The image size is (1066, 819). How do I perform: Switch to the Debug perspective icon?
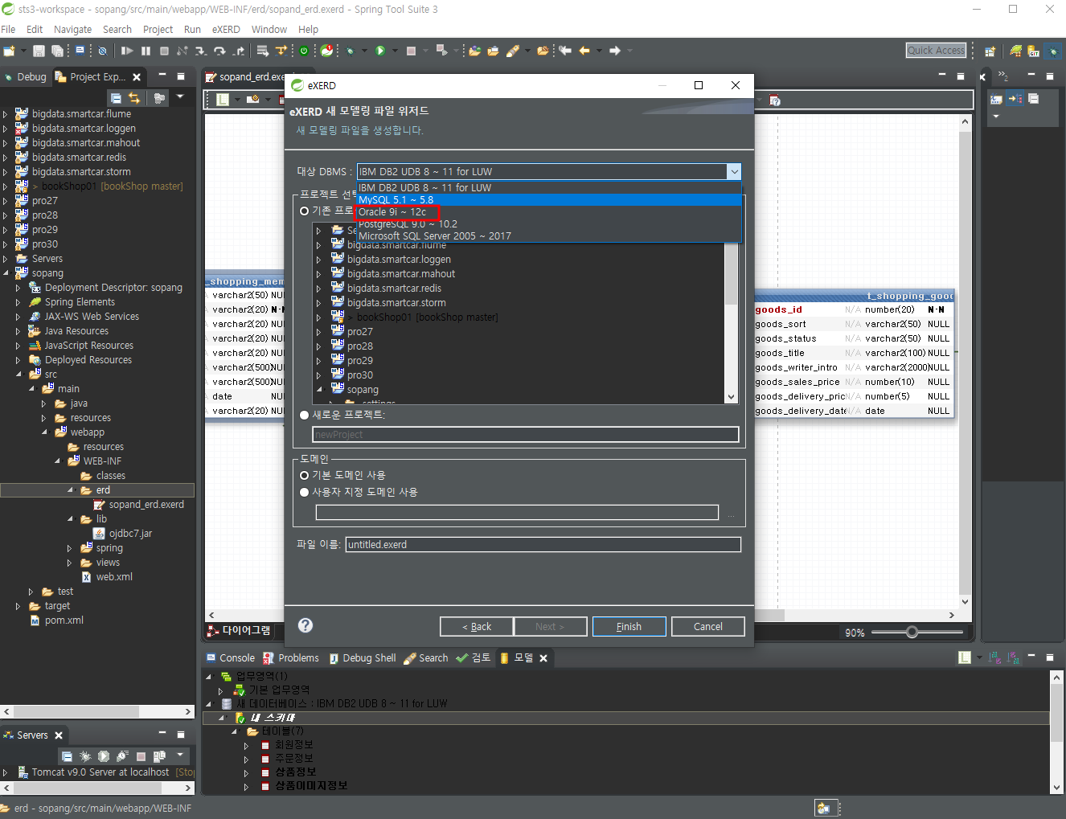tap(1052, 51)
